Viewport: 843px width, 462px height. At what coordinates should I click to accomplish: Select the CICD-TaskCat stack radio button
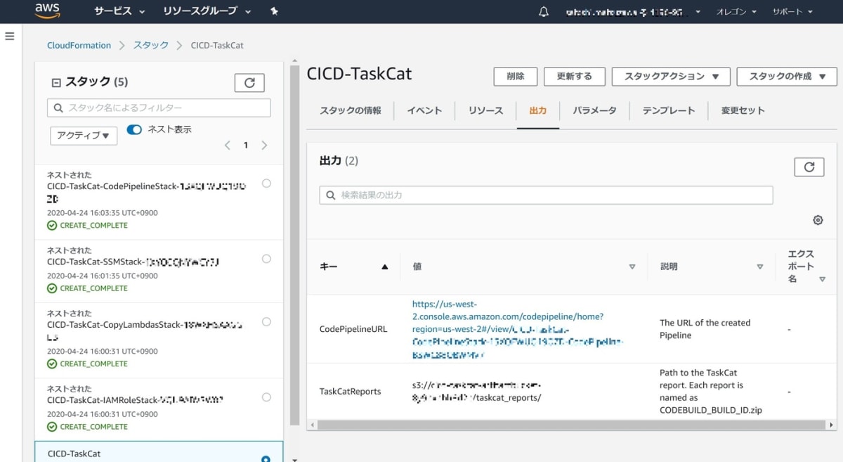tap(266, 459)
